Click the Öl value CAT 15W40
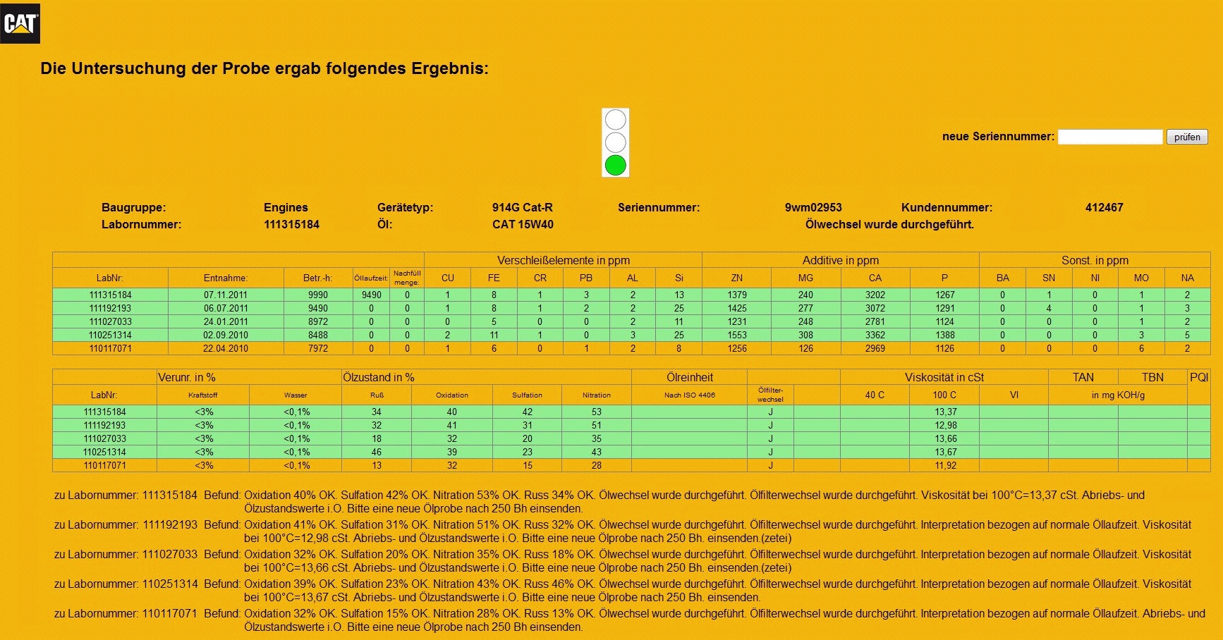This screenshot has height=640, width=1223. click(x=523, y=224)
